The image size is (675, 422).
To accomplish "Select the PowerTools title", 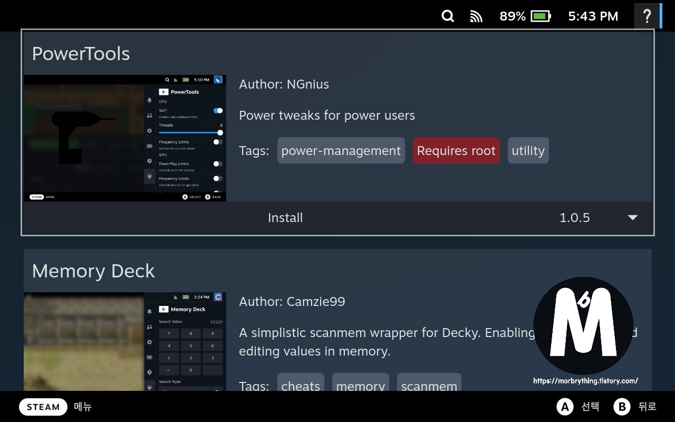I will [x=81, y=54].
